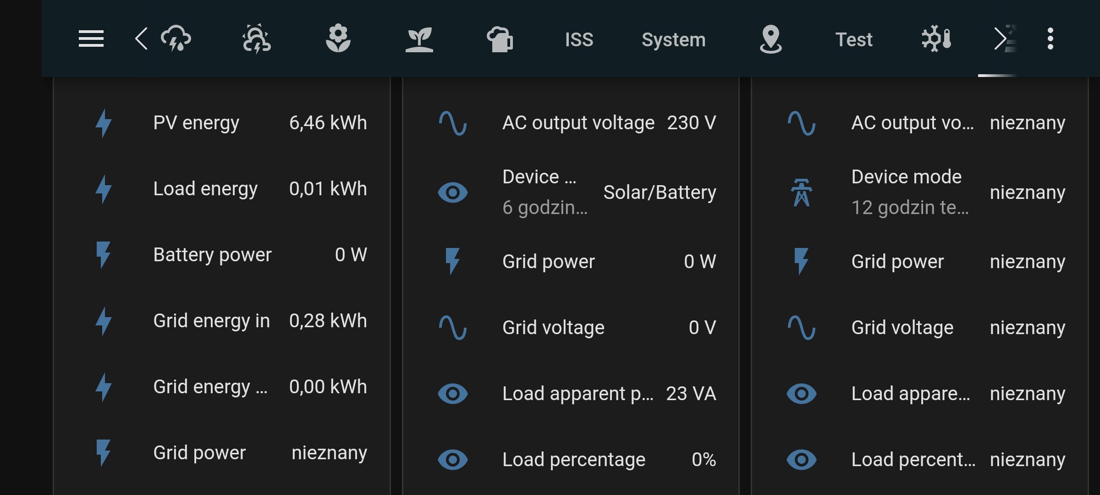The width and height of the screenshot is (1100, 495).
Task: Click eye icon beside Load percentage 0%
Action: (452, 460)
